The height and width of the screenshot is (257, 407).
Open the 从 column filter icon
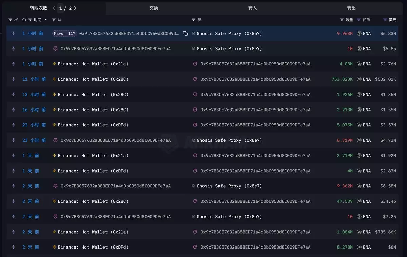pos(54,20)
